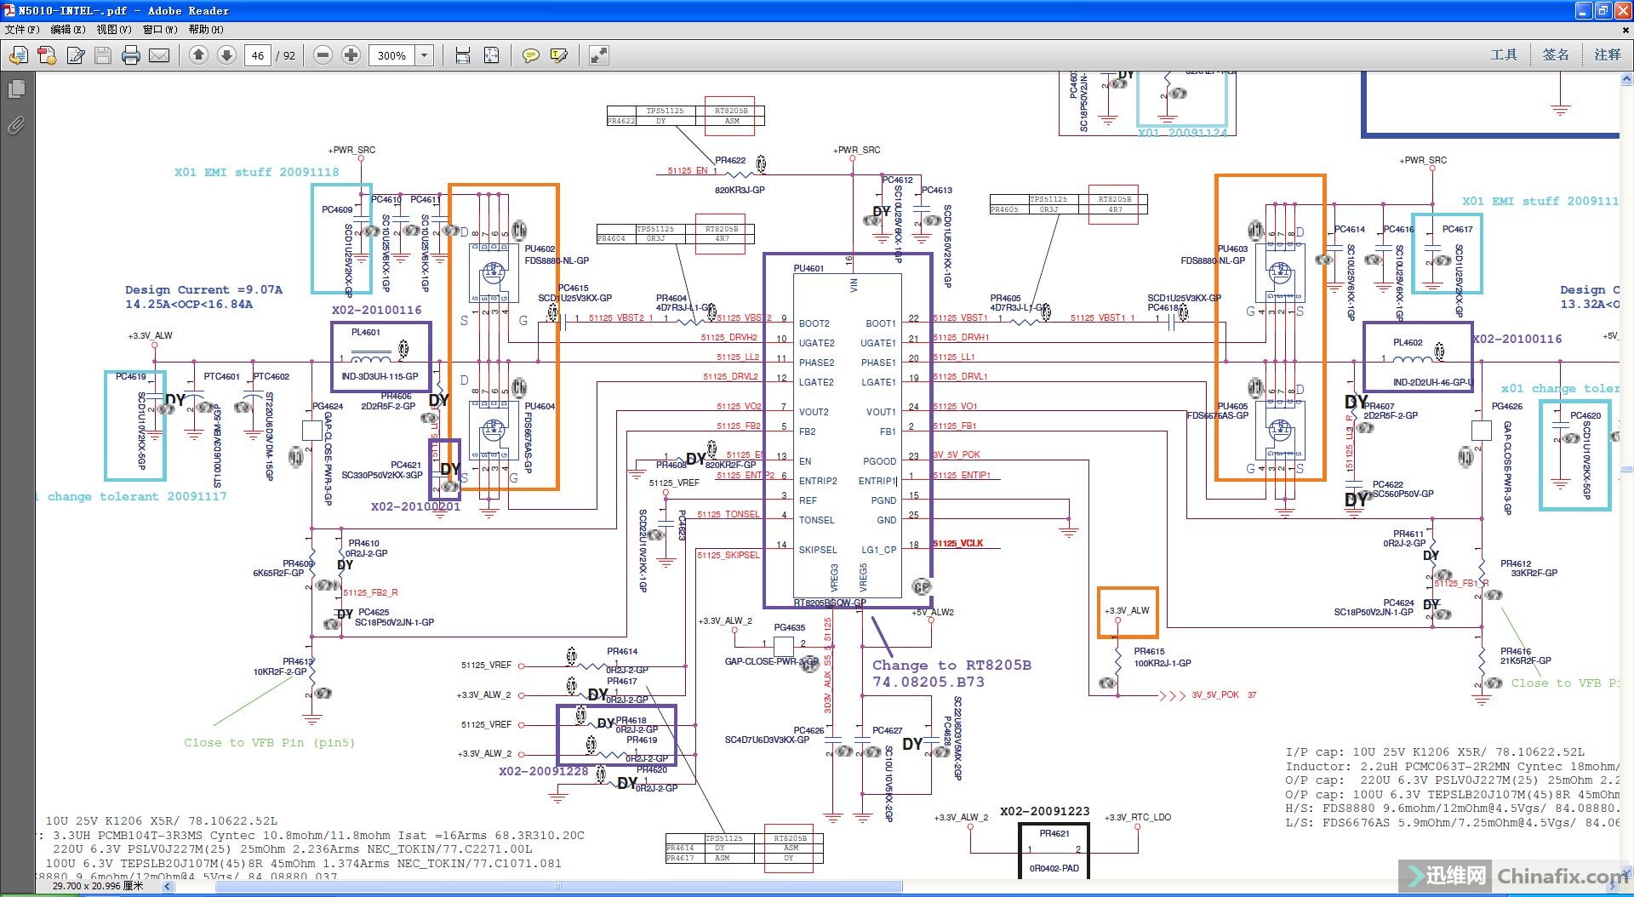1634x897 pixels.
Task: Click the comment icon beside PR4605
Action: pos(1045,311)
